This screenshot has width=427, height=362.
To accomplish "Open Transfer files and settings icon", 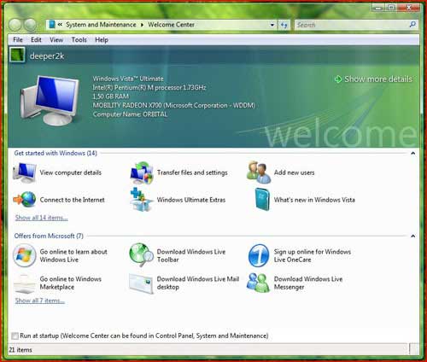I will [x=142, y=172].
